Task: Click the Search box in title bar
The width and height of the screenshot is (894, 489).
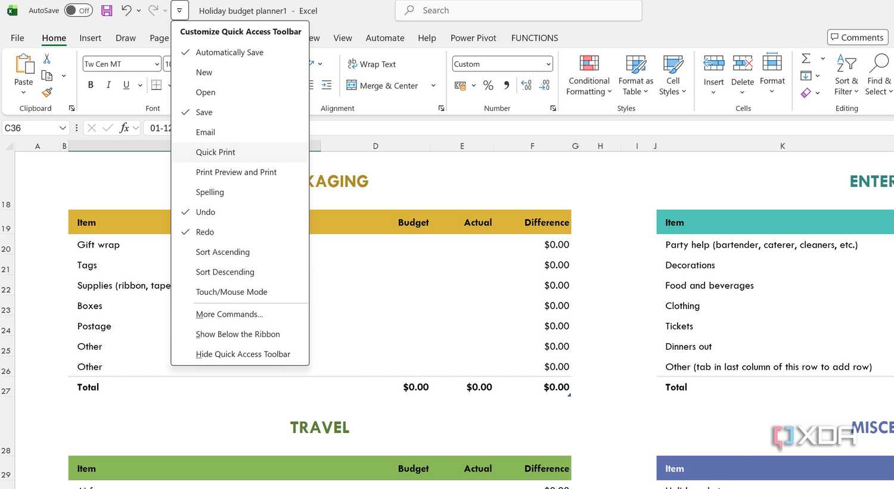Action: [519, 10]
